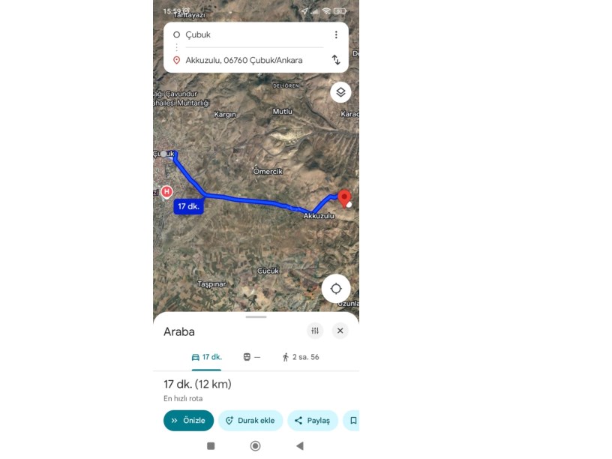Open route options sliders icon

click(x=315, y=331)
